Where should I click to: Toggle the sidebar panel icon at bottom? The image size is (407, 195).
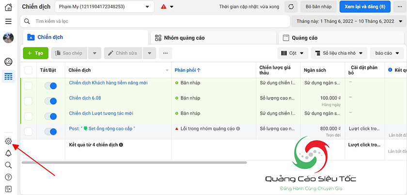8,189
